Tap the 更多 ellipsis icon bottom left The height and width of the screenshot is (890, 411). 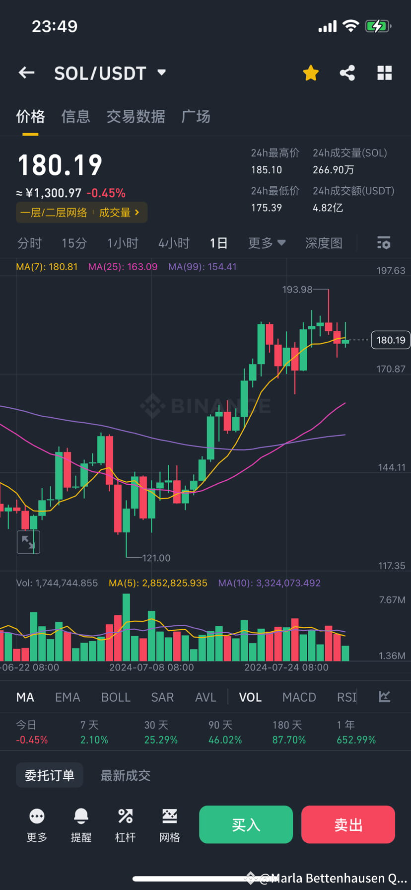[x=36, y=824]
